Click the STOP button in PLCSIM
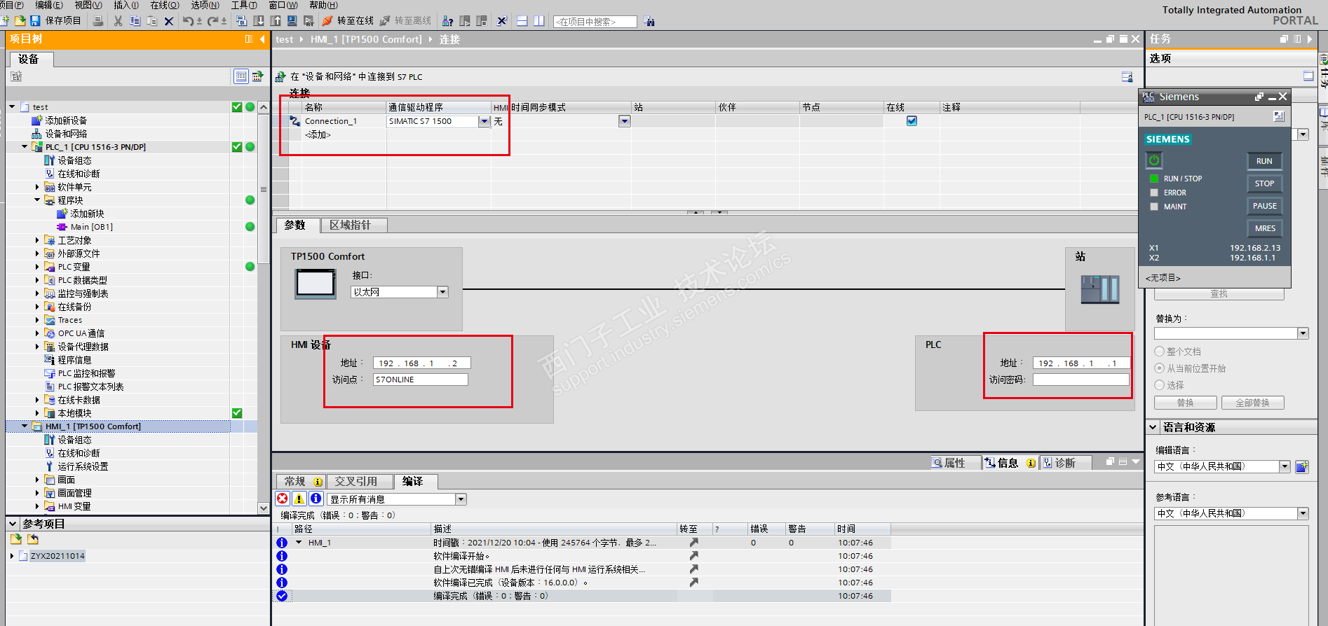This screenshot has width=1328, height=626. [x=1264, y=183]
